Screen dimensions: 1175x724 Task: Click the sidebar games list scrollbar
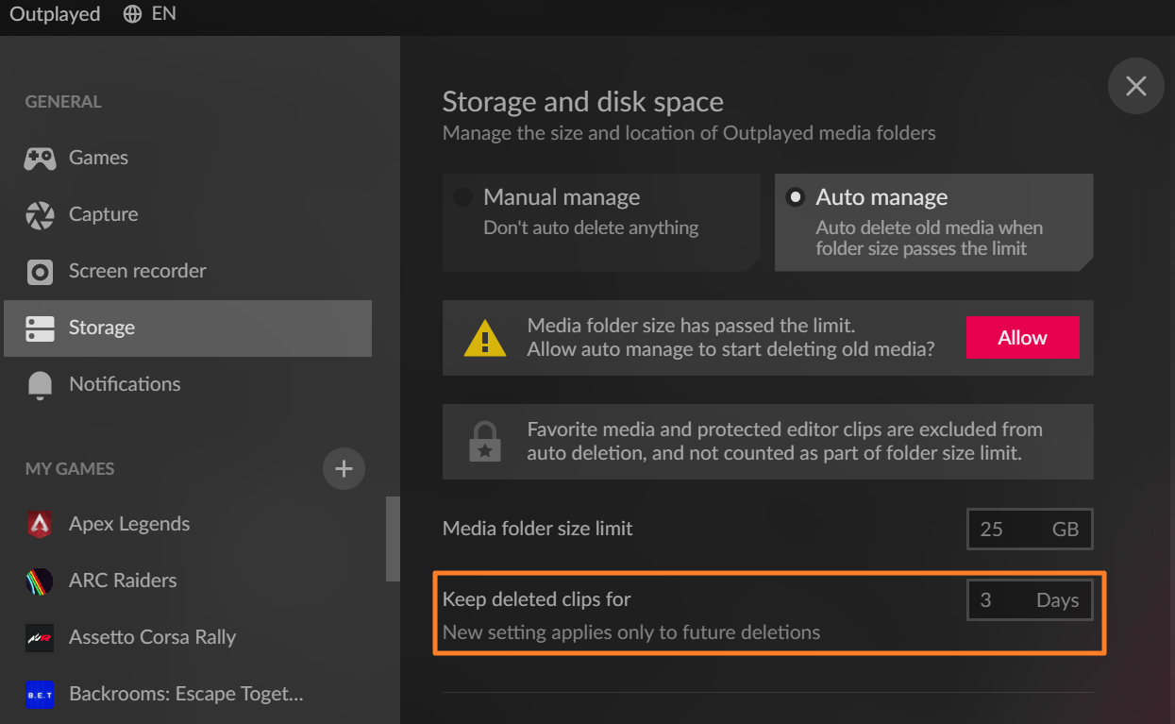point(393,539)
